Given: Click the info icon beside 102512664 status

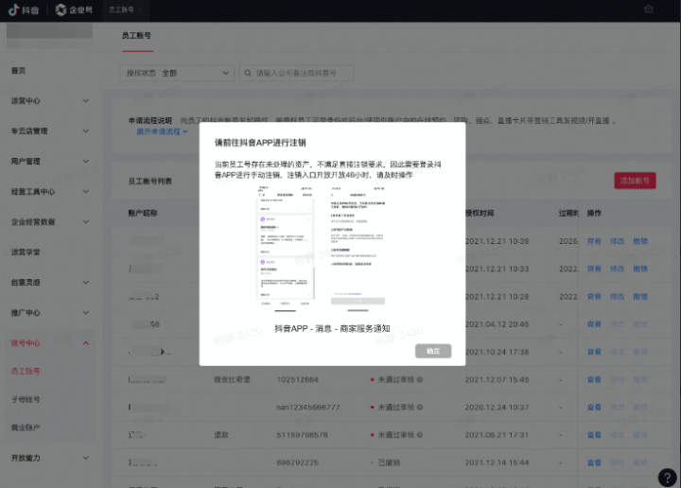Looking at the screenshot, I should (x=420, y=379).
